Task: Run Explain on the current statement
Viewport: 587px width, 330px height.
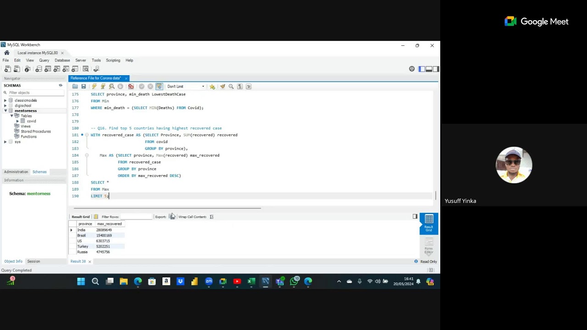Action: pos(112,86)
